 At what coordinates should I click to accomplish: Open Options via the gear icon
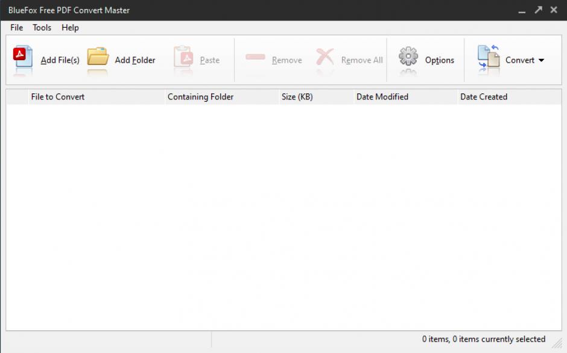tap(408, 57)
